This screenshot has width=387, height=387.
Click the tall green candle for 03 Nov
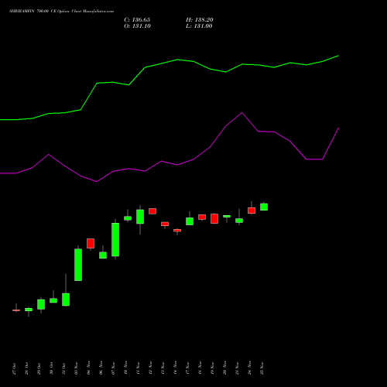[x=78, y=265]
